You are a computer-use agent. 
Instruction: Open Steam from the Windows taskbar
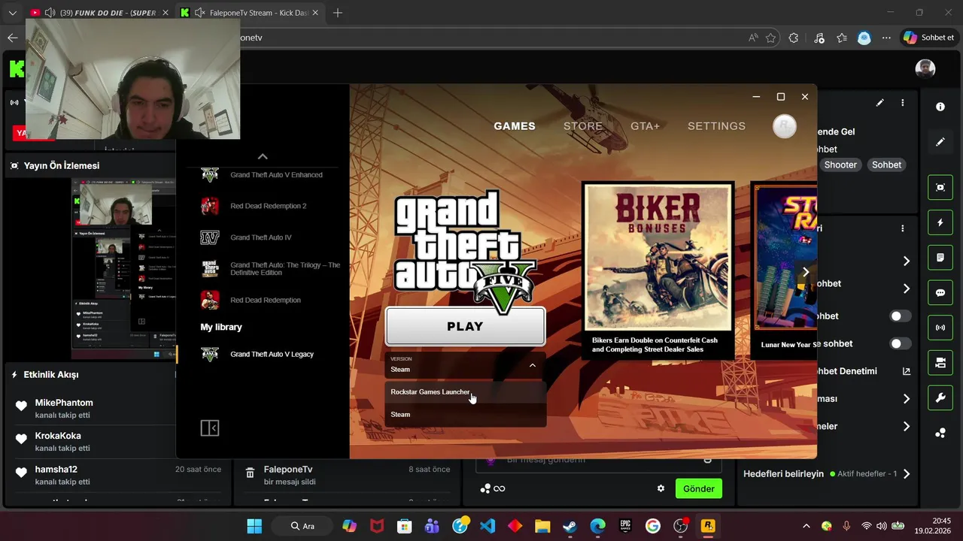tap(570, 526)
